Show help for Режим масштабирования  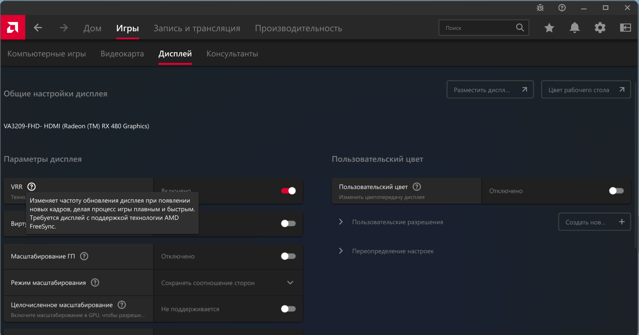95,282
